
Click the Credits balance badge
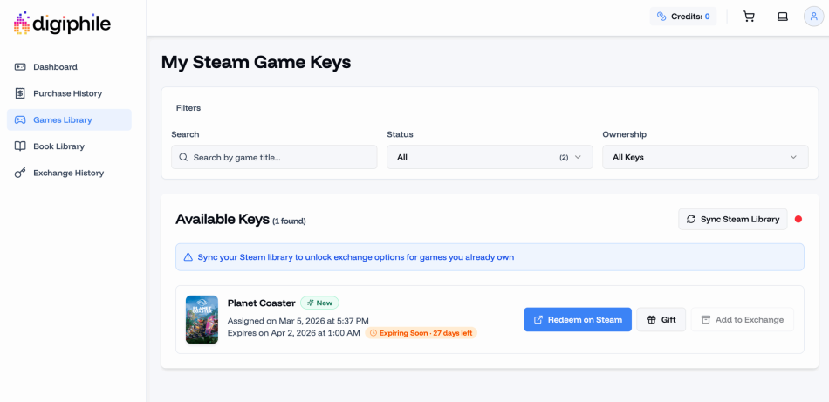point(683,17)
